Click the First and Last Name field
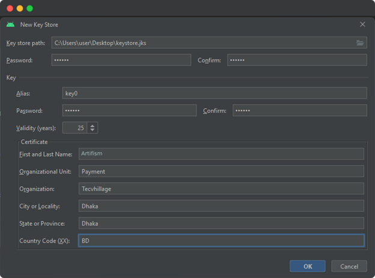 tap(221, 154)
